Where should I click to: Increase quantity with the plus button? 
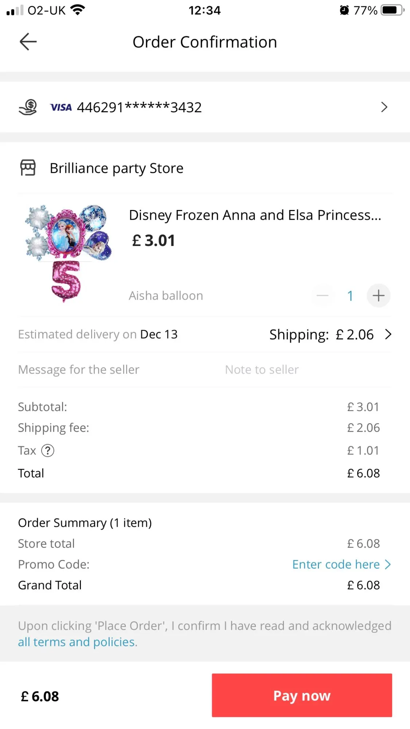(378, 296)
